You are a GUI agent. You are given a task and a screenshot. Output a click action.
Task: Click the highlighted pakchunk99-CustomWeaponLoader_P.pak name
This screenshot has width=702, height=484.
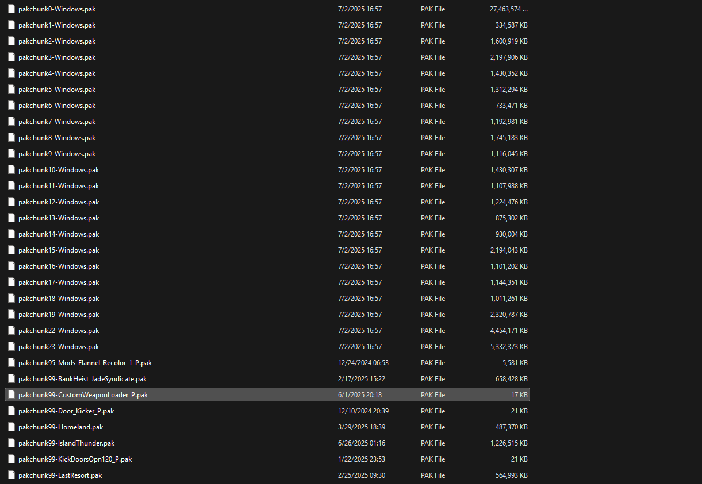[83, 395]
